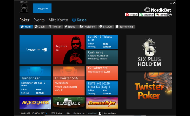The height and width of the screenshot is (116, 190).
Task: Open the Kontakta oss link
Action: pos(79,113)
